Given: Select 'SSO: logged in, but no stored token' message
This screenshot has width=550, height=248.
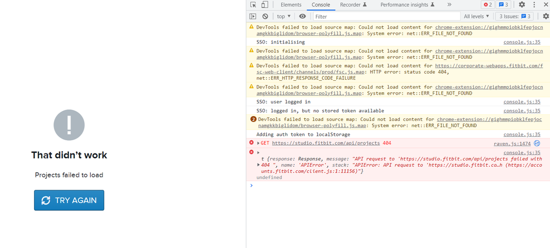Looking at the screenshot, I should pyautogui.click(x=320, y=111).
